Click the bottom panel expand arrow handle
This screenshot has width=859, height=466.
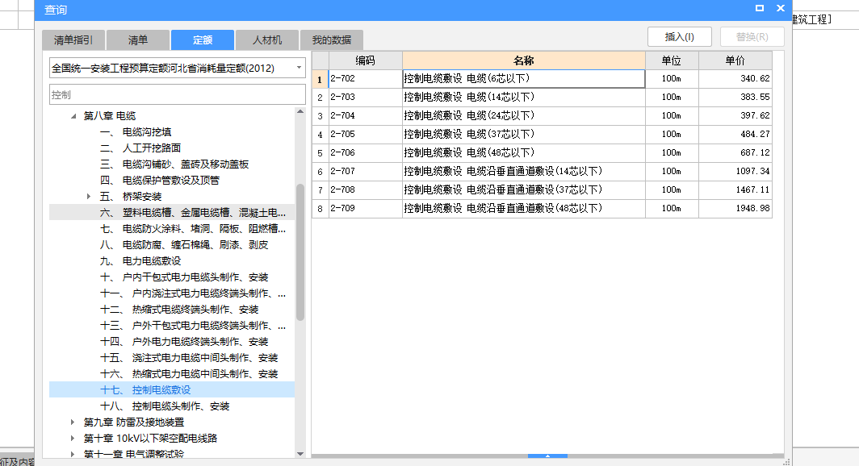(x=547, y=456)
